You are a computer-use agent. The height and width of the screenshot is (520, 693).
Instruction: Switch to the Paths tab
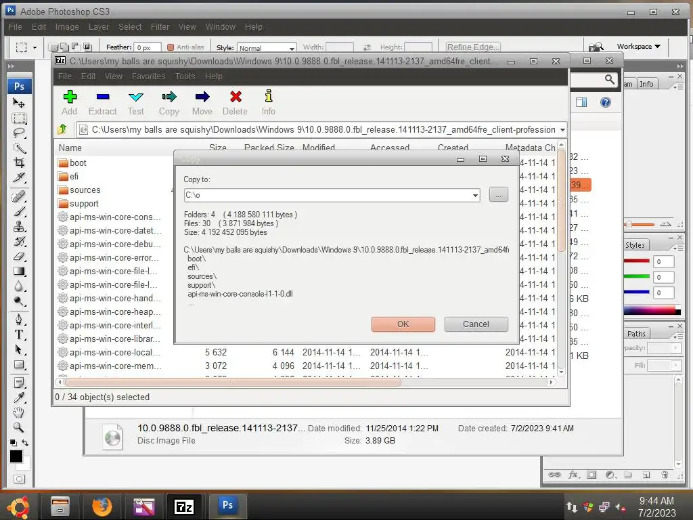tap(636, 334)
